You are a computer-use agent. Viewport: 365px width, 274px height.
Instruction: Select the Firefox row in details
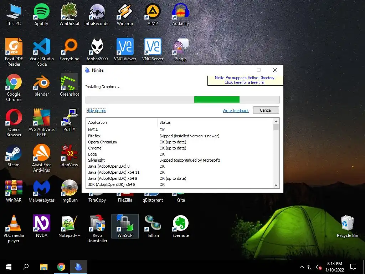(179, 136)
